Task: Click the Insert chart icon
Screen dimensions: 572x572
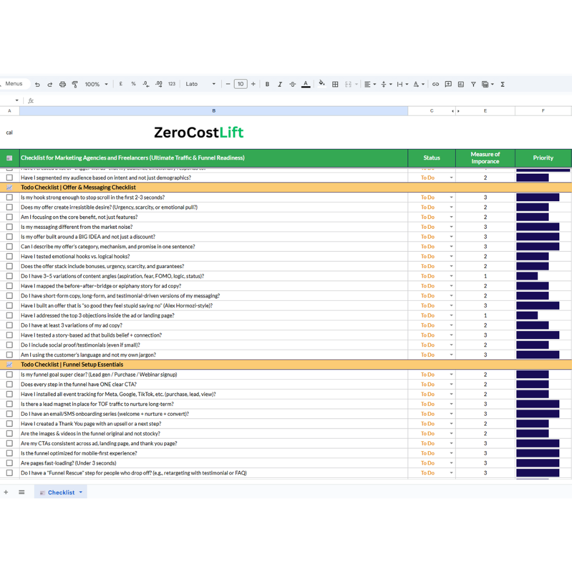Action: 461,84
